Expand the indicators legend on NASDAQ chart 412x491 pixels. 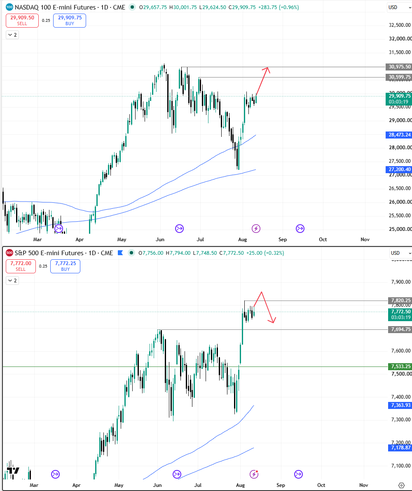pos(12,35)
